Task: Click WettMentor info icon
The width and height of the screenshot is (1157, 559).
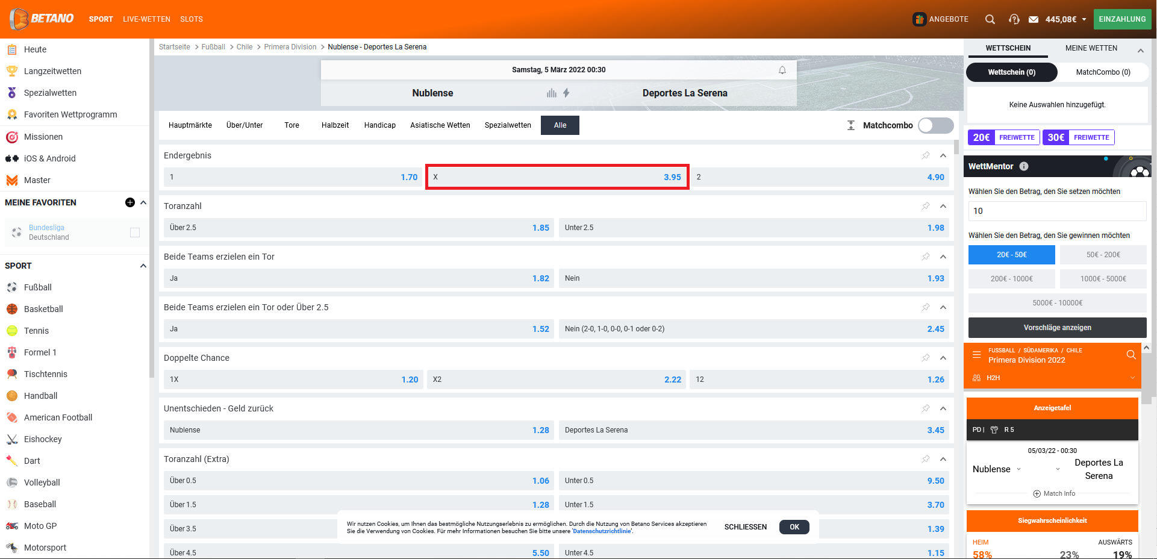Action: [x=1024, y=166]
